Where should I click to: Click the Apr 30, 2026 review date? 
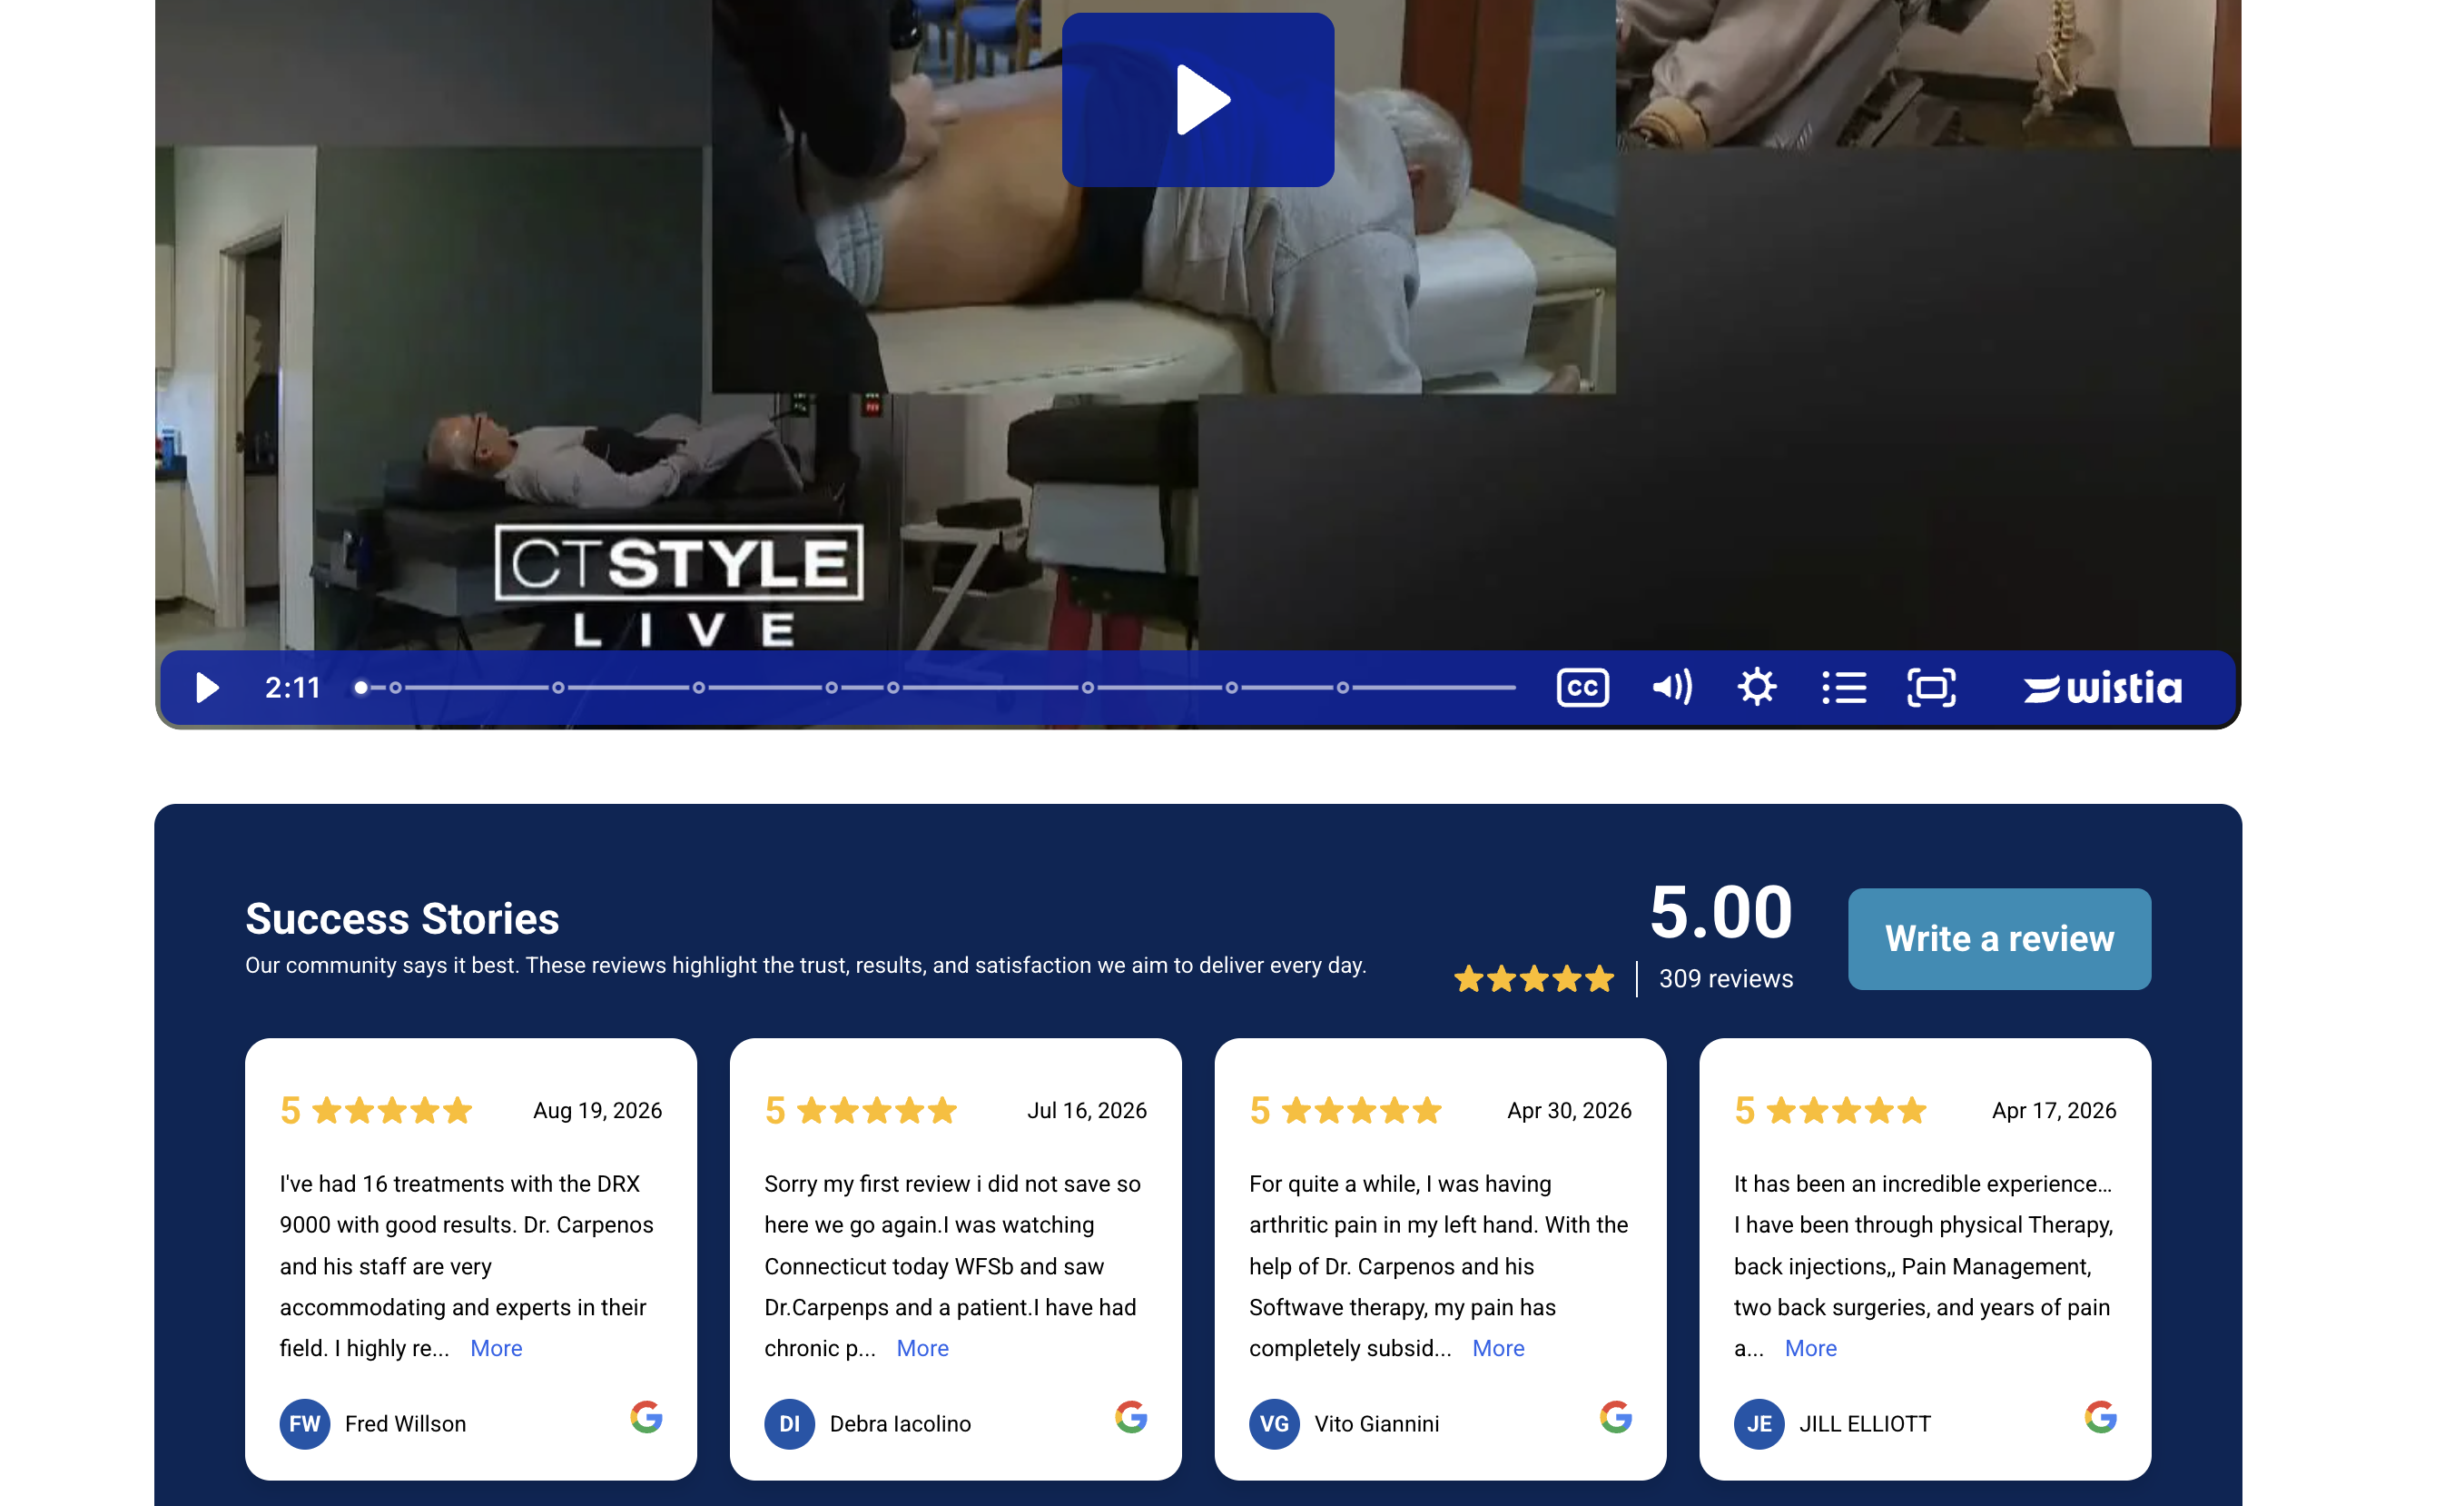[x=1568, y=1110]
